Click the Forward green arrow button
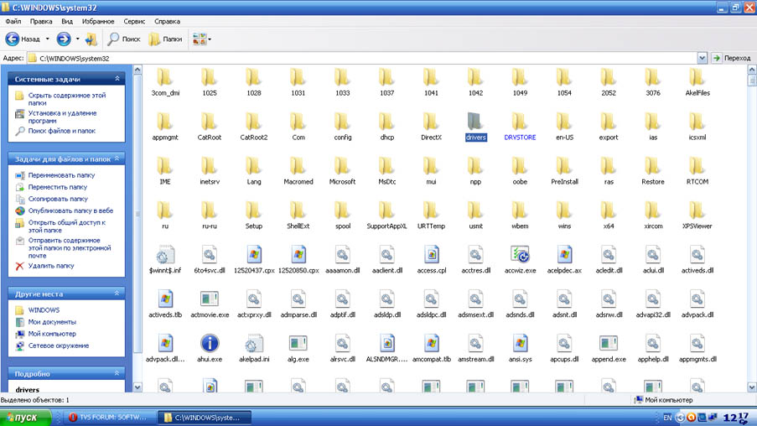The image size is (757, 426). (64, 39)
